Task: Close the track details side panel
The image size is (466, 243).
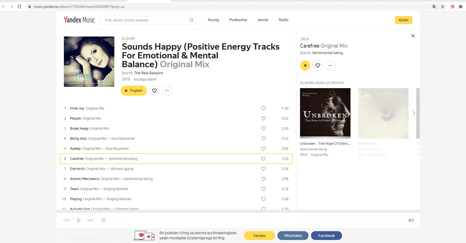Action: click(413, 36)
